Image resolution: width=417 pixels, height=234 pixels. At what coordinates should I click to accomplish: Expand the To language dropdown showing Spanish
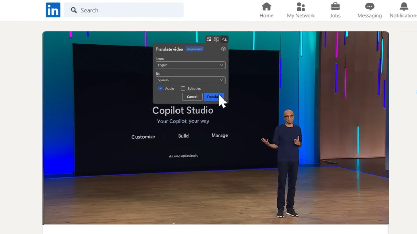pyautogui.click(x=190, y=80)
